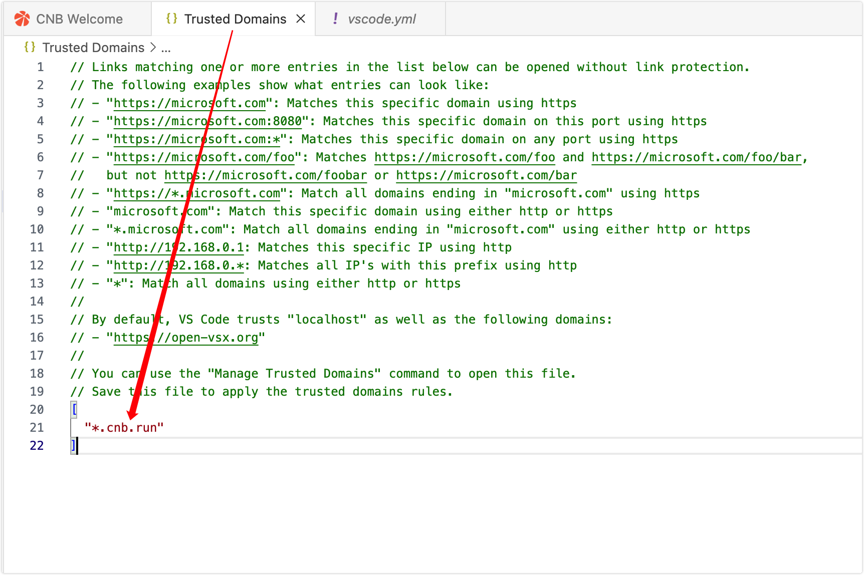Place cursor in the "*.cnb.run" entry
Screen dimensions: 864x575
coord(124,428)
